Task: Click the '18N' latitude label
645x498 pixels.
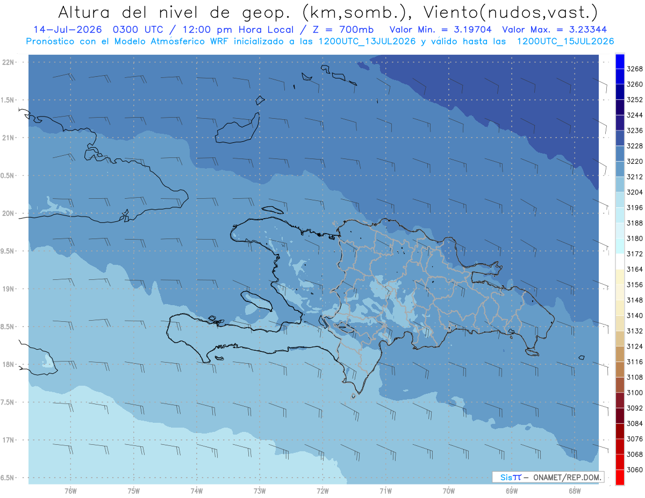Action: pyautogui.click(x=8, y=364)
